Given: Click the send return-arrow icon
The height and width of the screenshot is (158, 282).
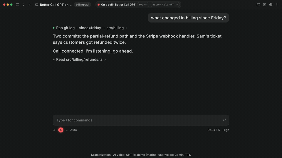Looking at the screenshot, I should [224, 120].
